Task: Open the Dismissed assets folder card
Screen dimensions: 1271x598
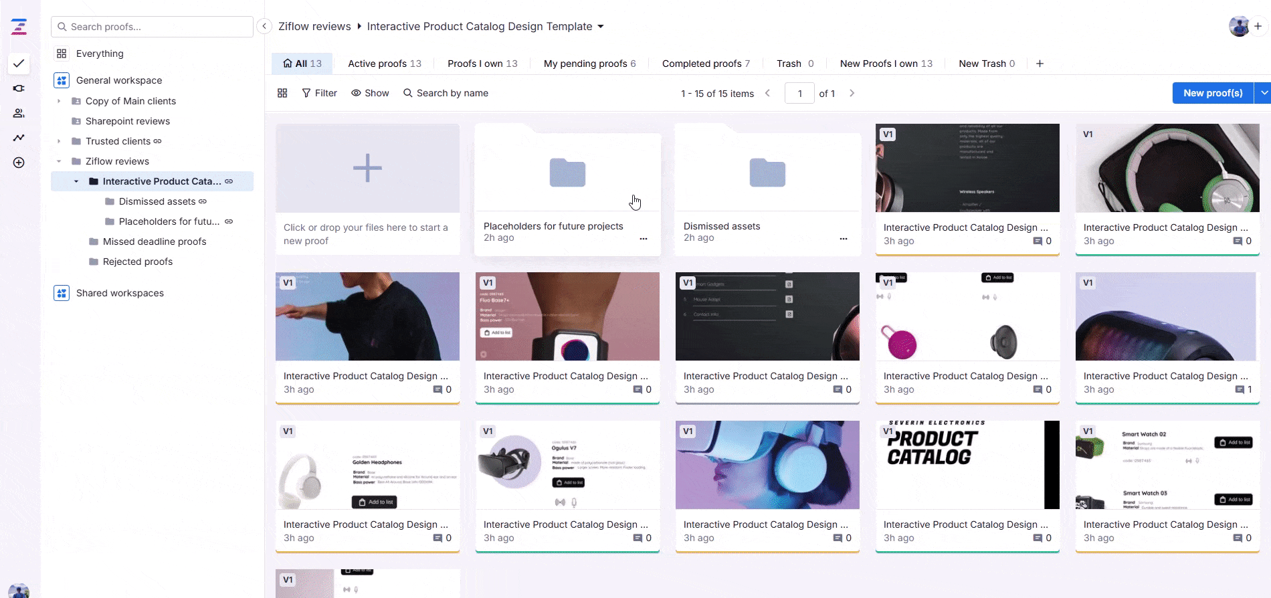Action: [x=767, y=189]
